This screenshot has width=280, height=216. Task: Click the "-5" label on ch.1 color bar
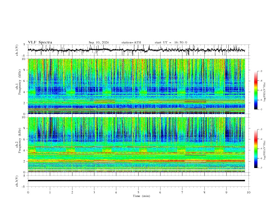(261, 90)
